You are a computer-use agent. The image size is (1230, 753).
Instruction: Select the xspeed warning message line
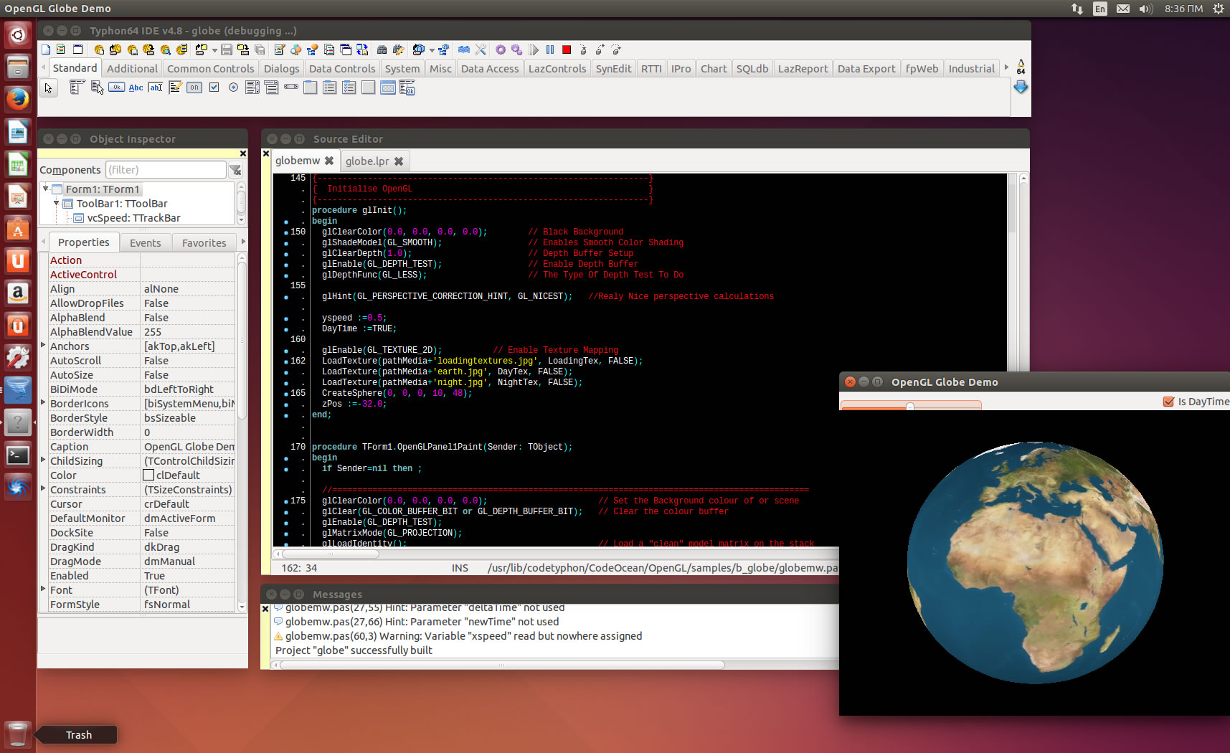463,635
